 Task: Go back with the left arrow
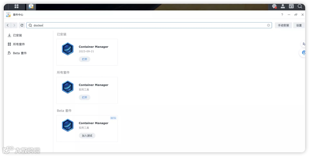pyautogui.click(x=8, y=25)
